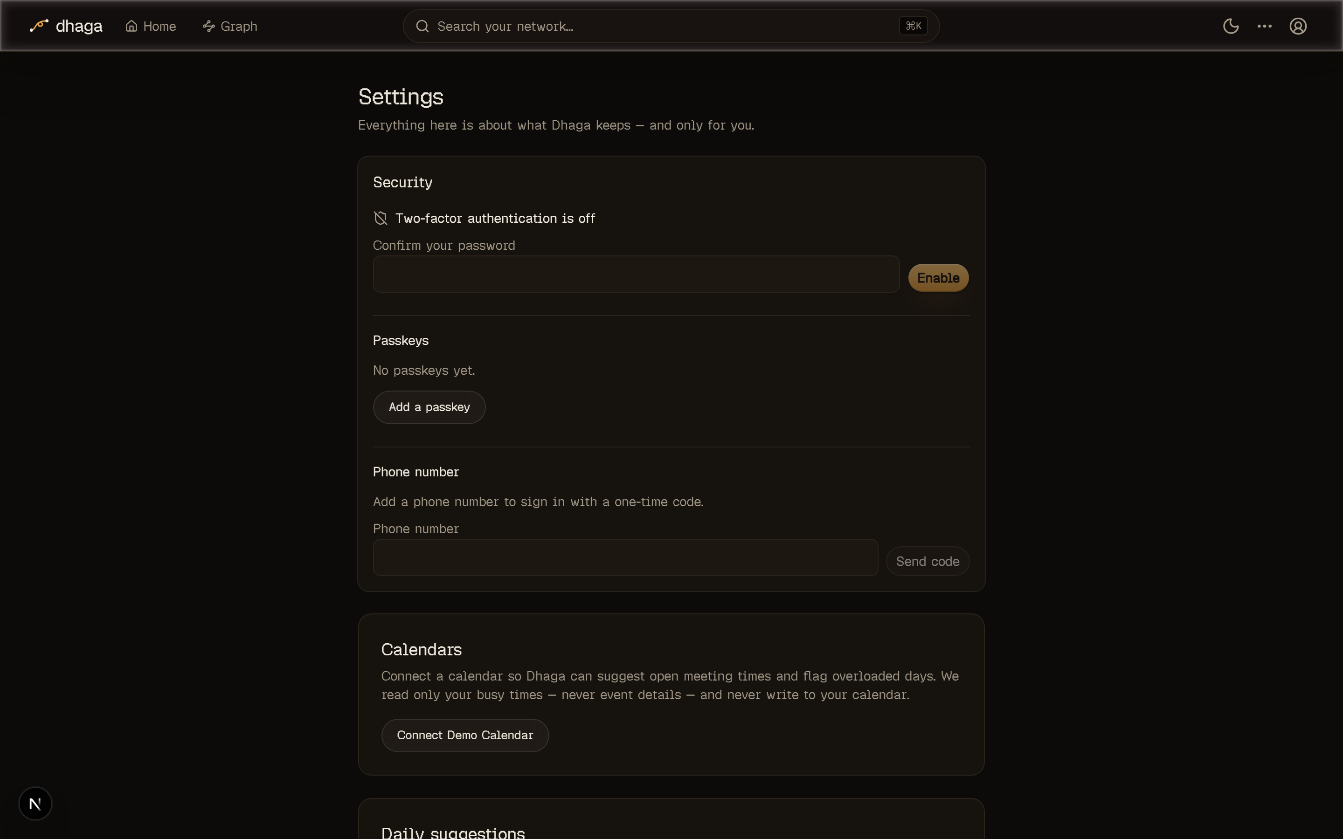Image resolution: width=1343 pixels, height=839 pixels.
Task: Open the user account icon
Action: point(1297,26)
